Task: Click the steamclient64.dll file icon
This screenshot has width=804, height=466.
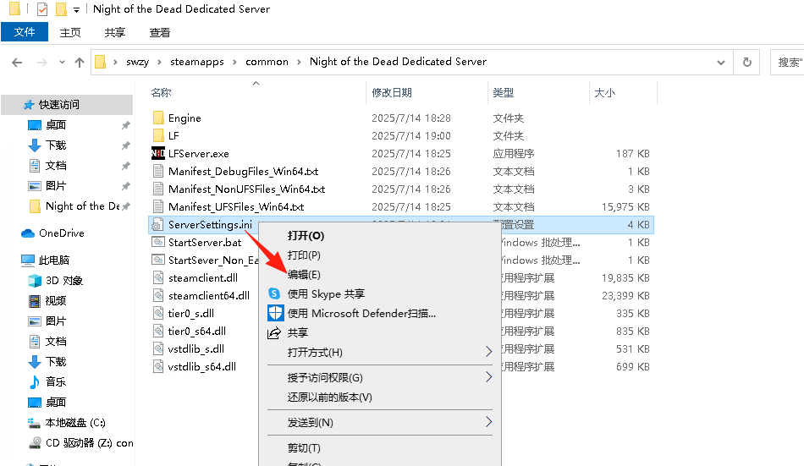Action: coord(158,296)
